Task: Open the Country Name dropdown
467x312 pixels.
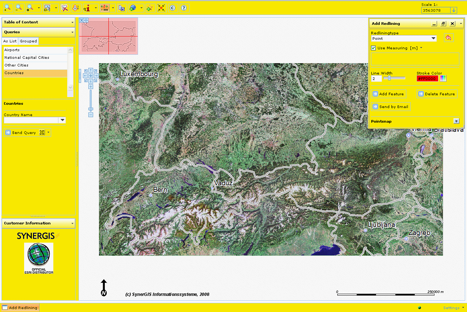Action: coord(62,120)
